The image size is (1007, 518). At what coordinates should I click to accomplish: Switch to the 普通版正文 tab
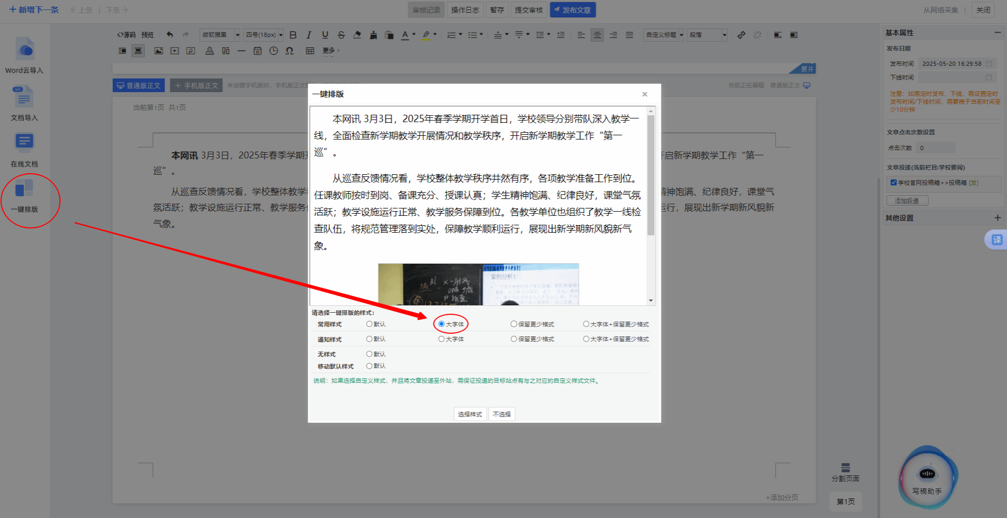[139, 86]
